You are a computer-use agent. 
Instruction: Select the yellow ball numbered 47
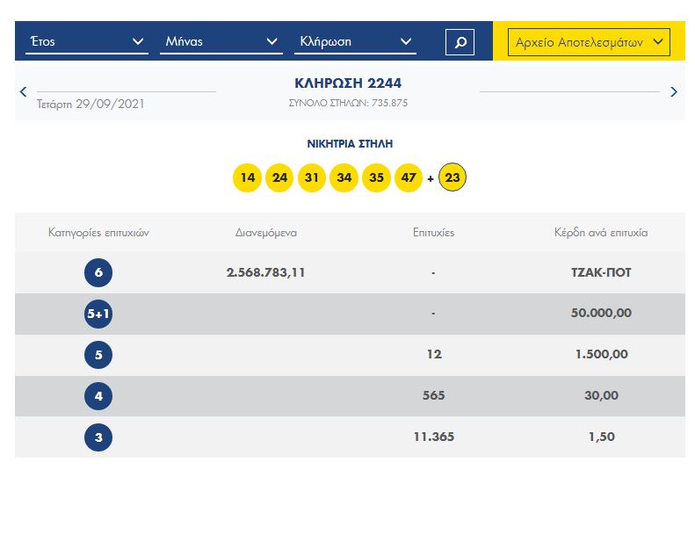(x=409, y=178)
